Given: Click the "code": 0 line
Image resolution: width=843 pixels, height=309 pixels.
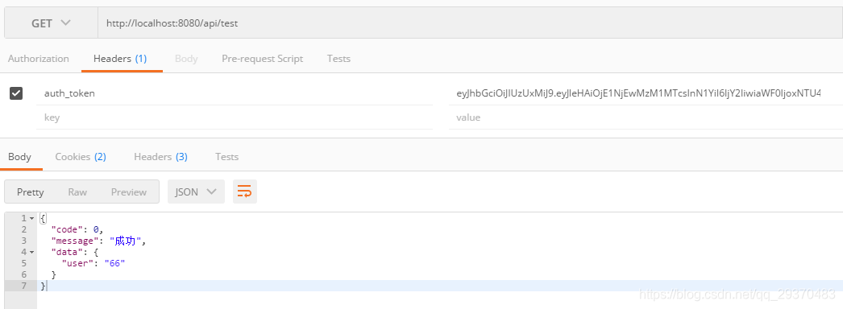Looking at the screenshot, I should coord(77,229).
